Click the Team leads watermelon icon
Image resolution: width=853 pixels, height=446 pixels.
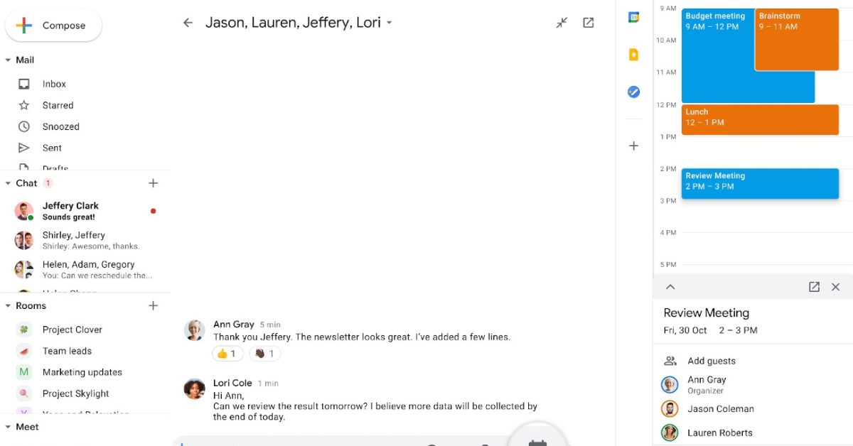pos(24,351)
